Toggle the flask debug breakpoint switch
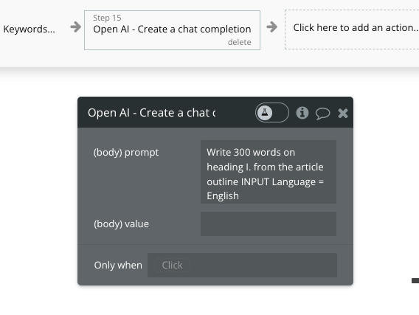The width and height of the screenshot is (419, 315). tap(271, 112)
